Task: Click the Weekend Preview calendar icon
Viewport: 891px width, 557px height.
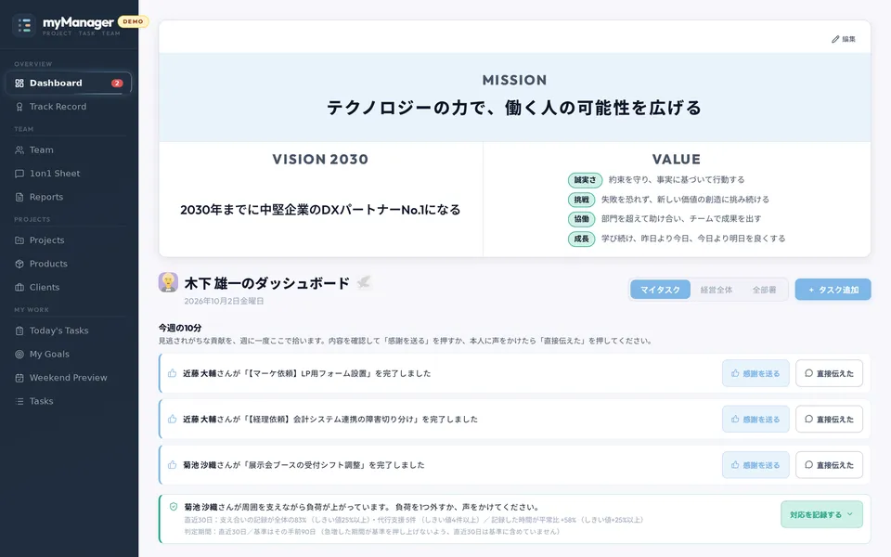Action: [19, 378]
